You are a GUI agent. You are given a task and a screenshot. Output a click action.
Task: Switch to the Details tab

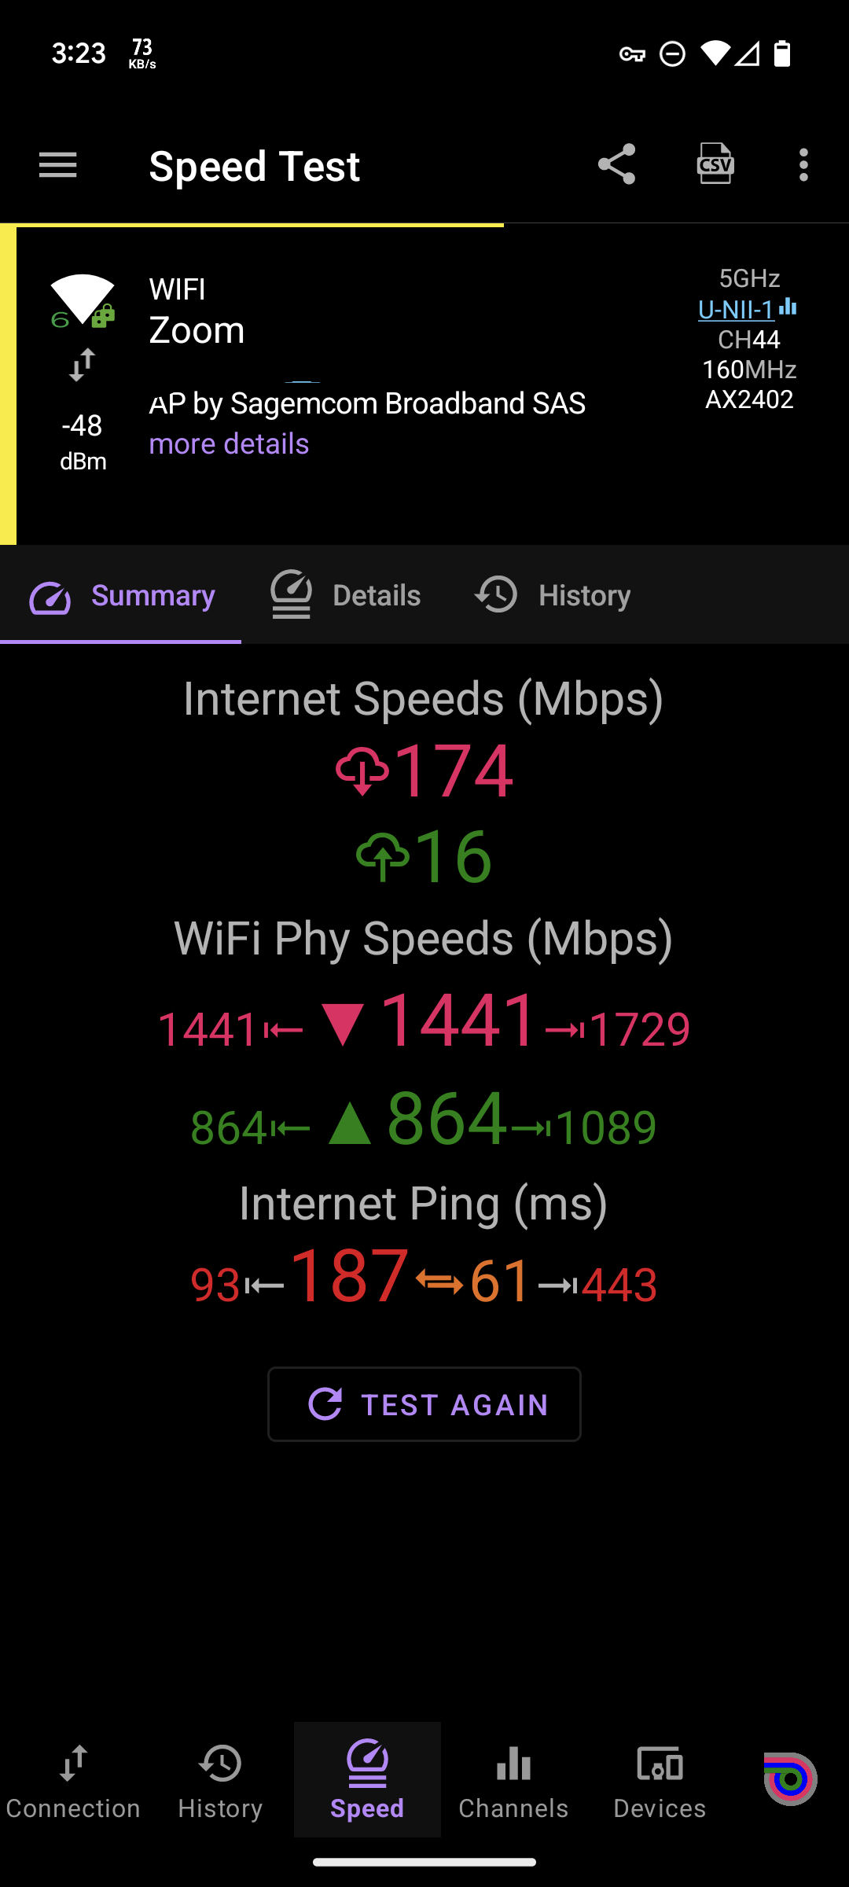tap(346, 596)
